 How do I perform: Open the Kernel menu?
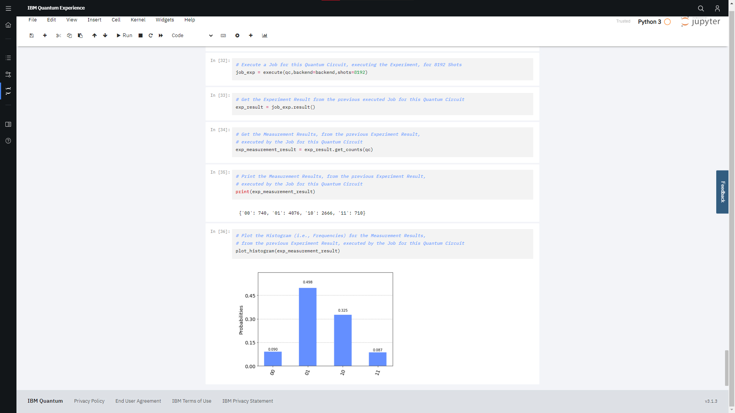(138, 20)
